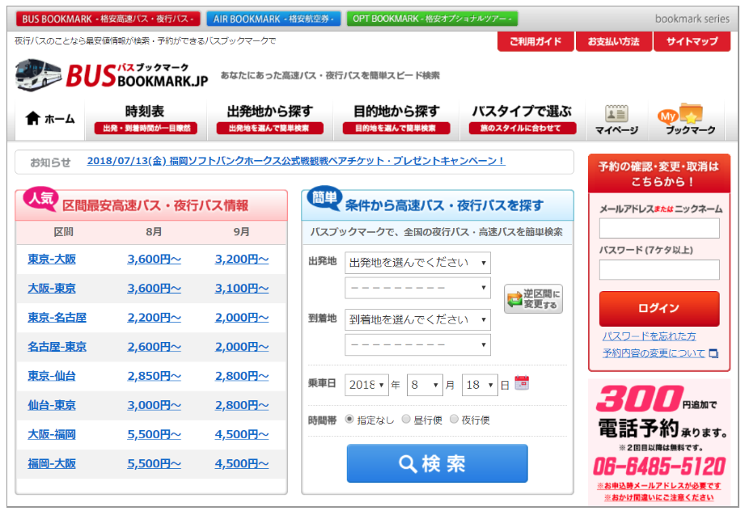Image resolution: width=745 pixels, height=511 pixels.
Task: Click メールアドレス or nickname input field
Action: 659,229
